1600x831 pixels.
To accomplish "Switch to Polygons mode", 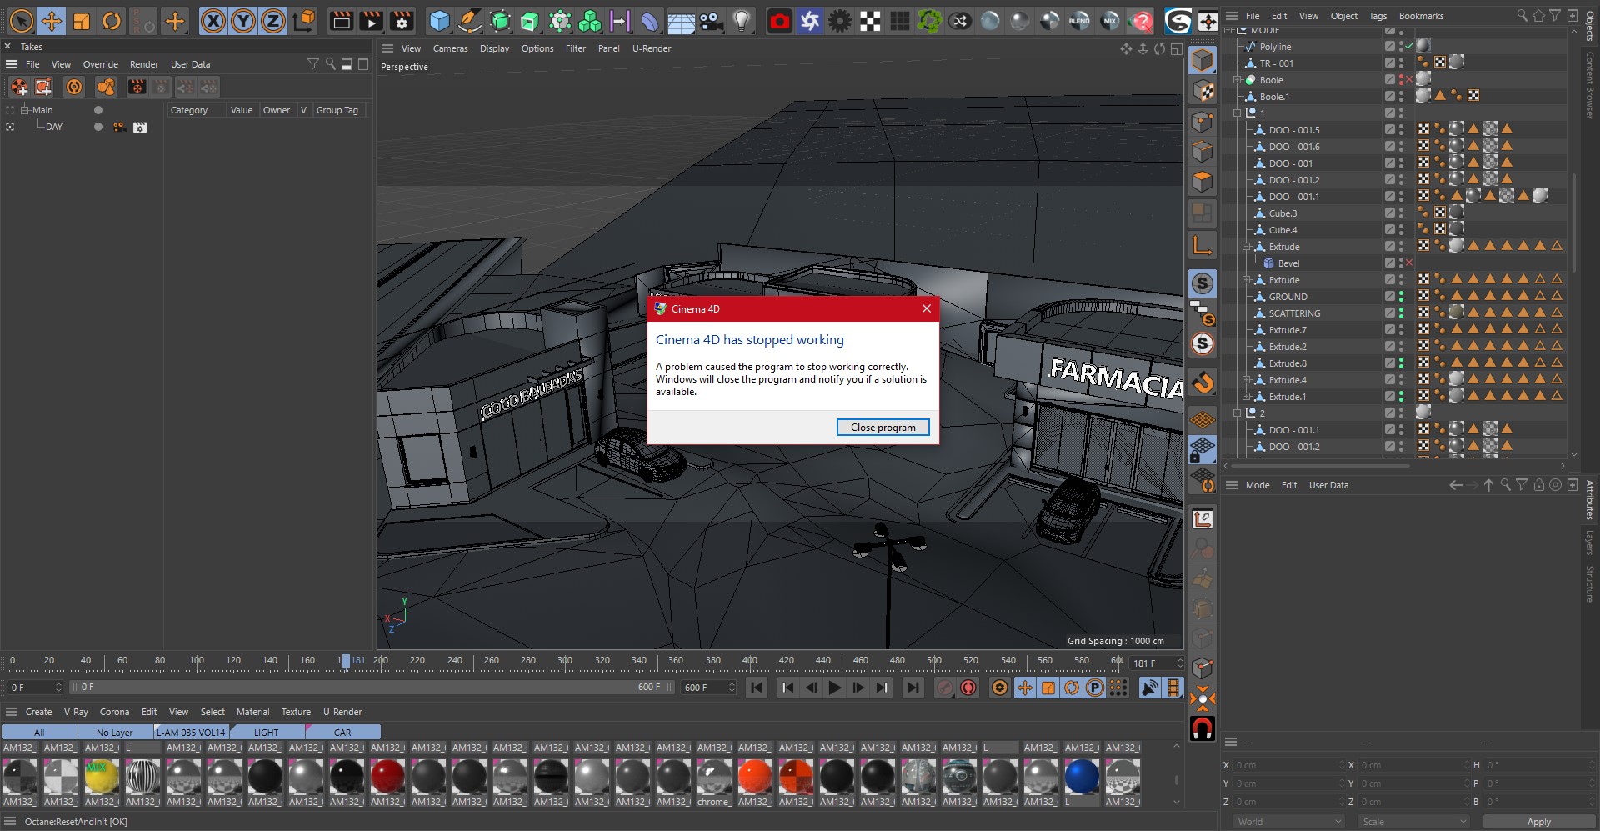I will point(1202,182).
